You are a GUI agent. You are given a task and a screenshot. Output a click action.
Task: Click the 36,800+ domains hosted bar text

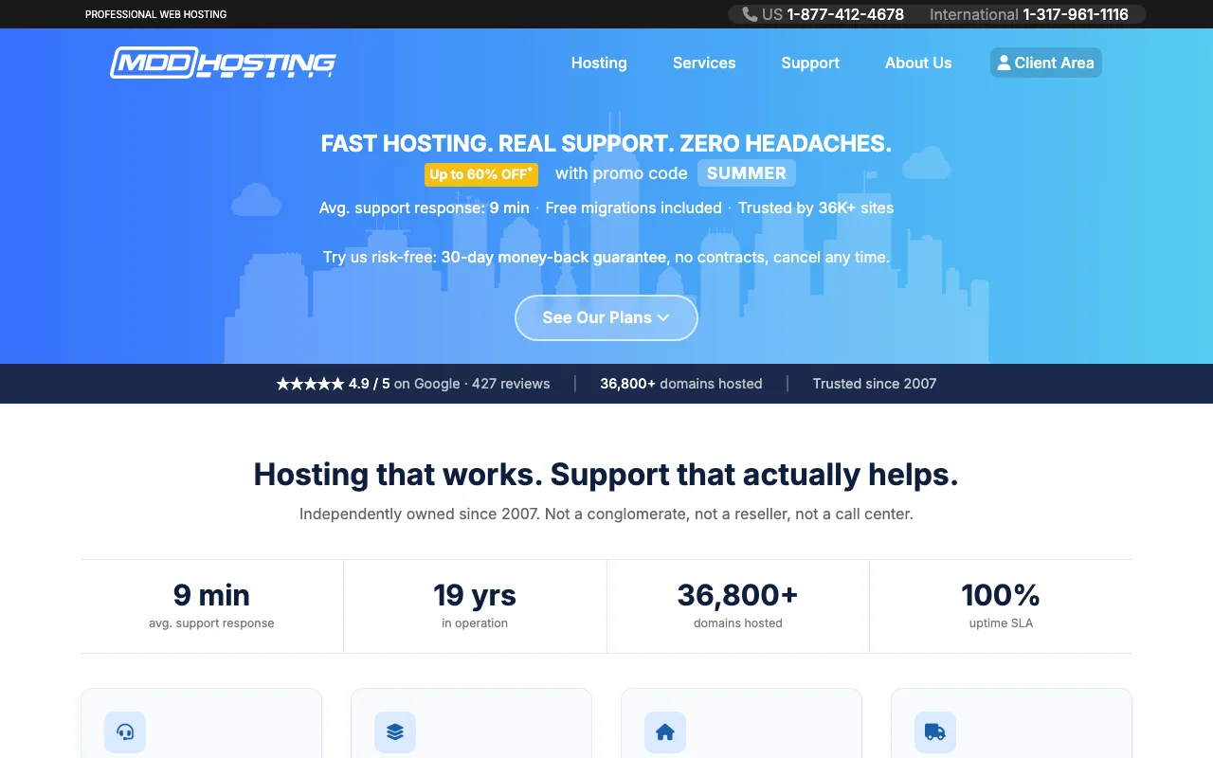pyautogui.click(x=681, y=384)
